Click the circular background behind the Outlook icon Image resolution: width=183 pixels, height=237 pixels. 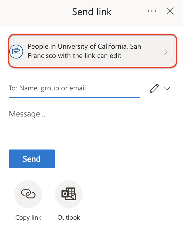(69, 194)
